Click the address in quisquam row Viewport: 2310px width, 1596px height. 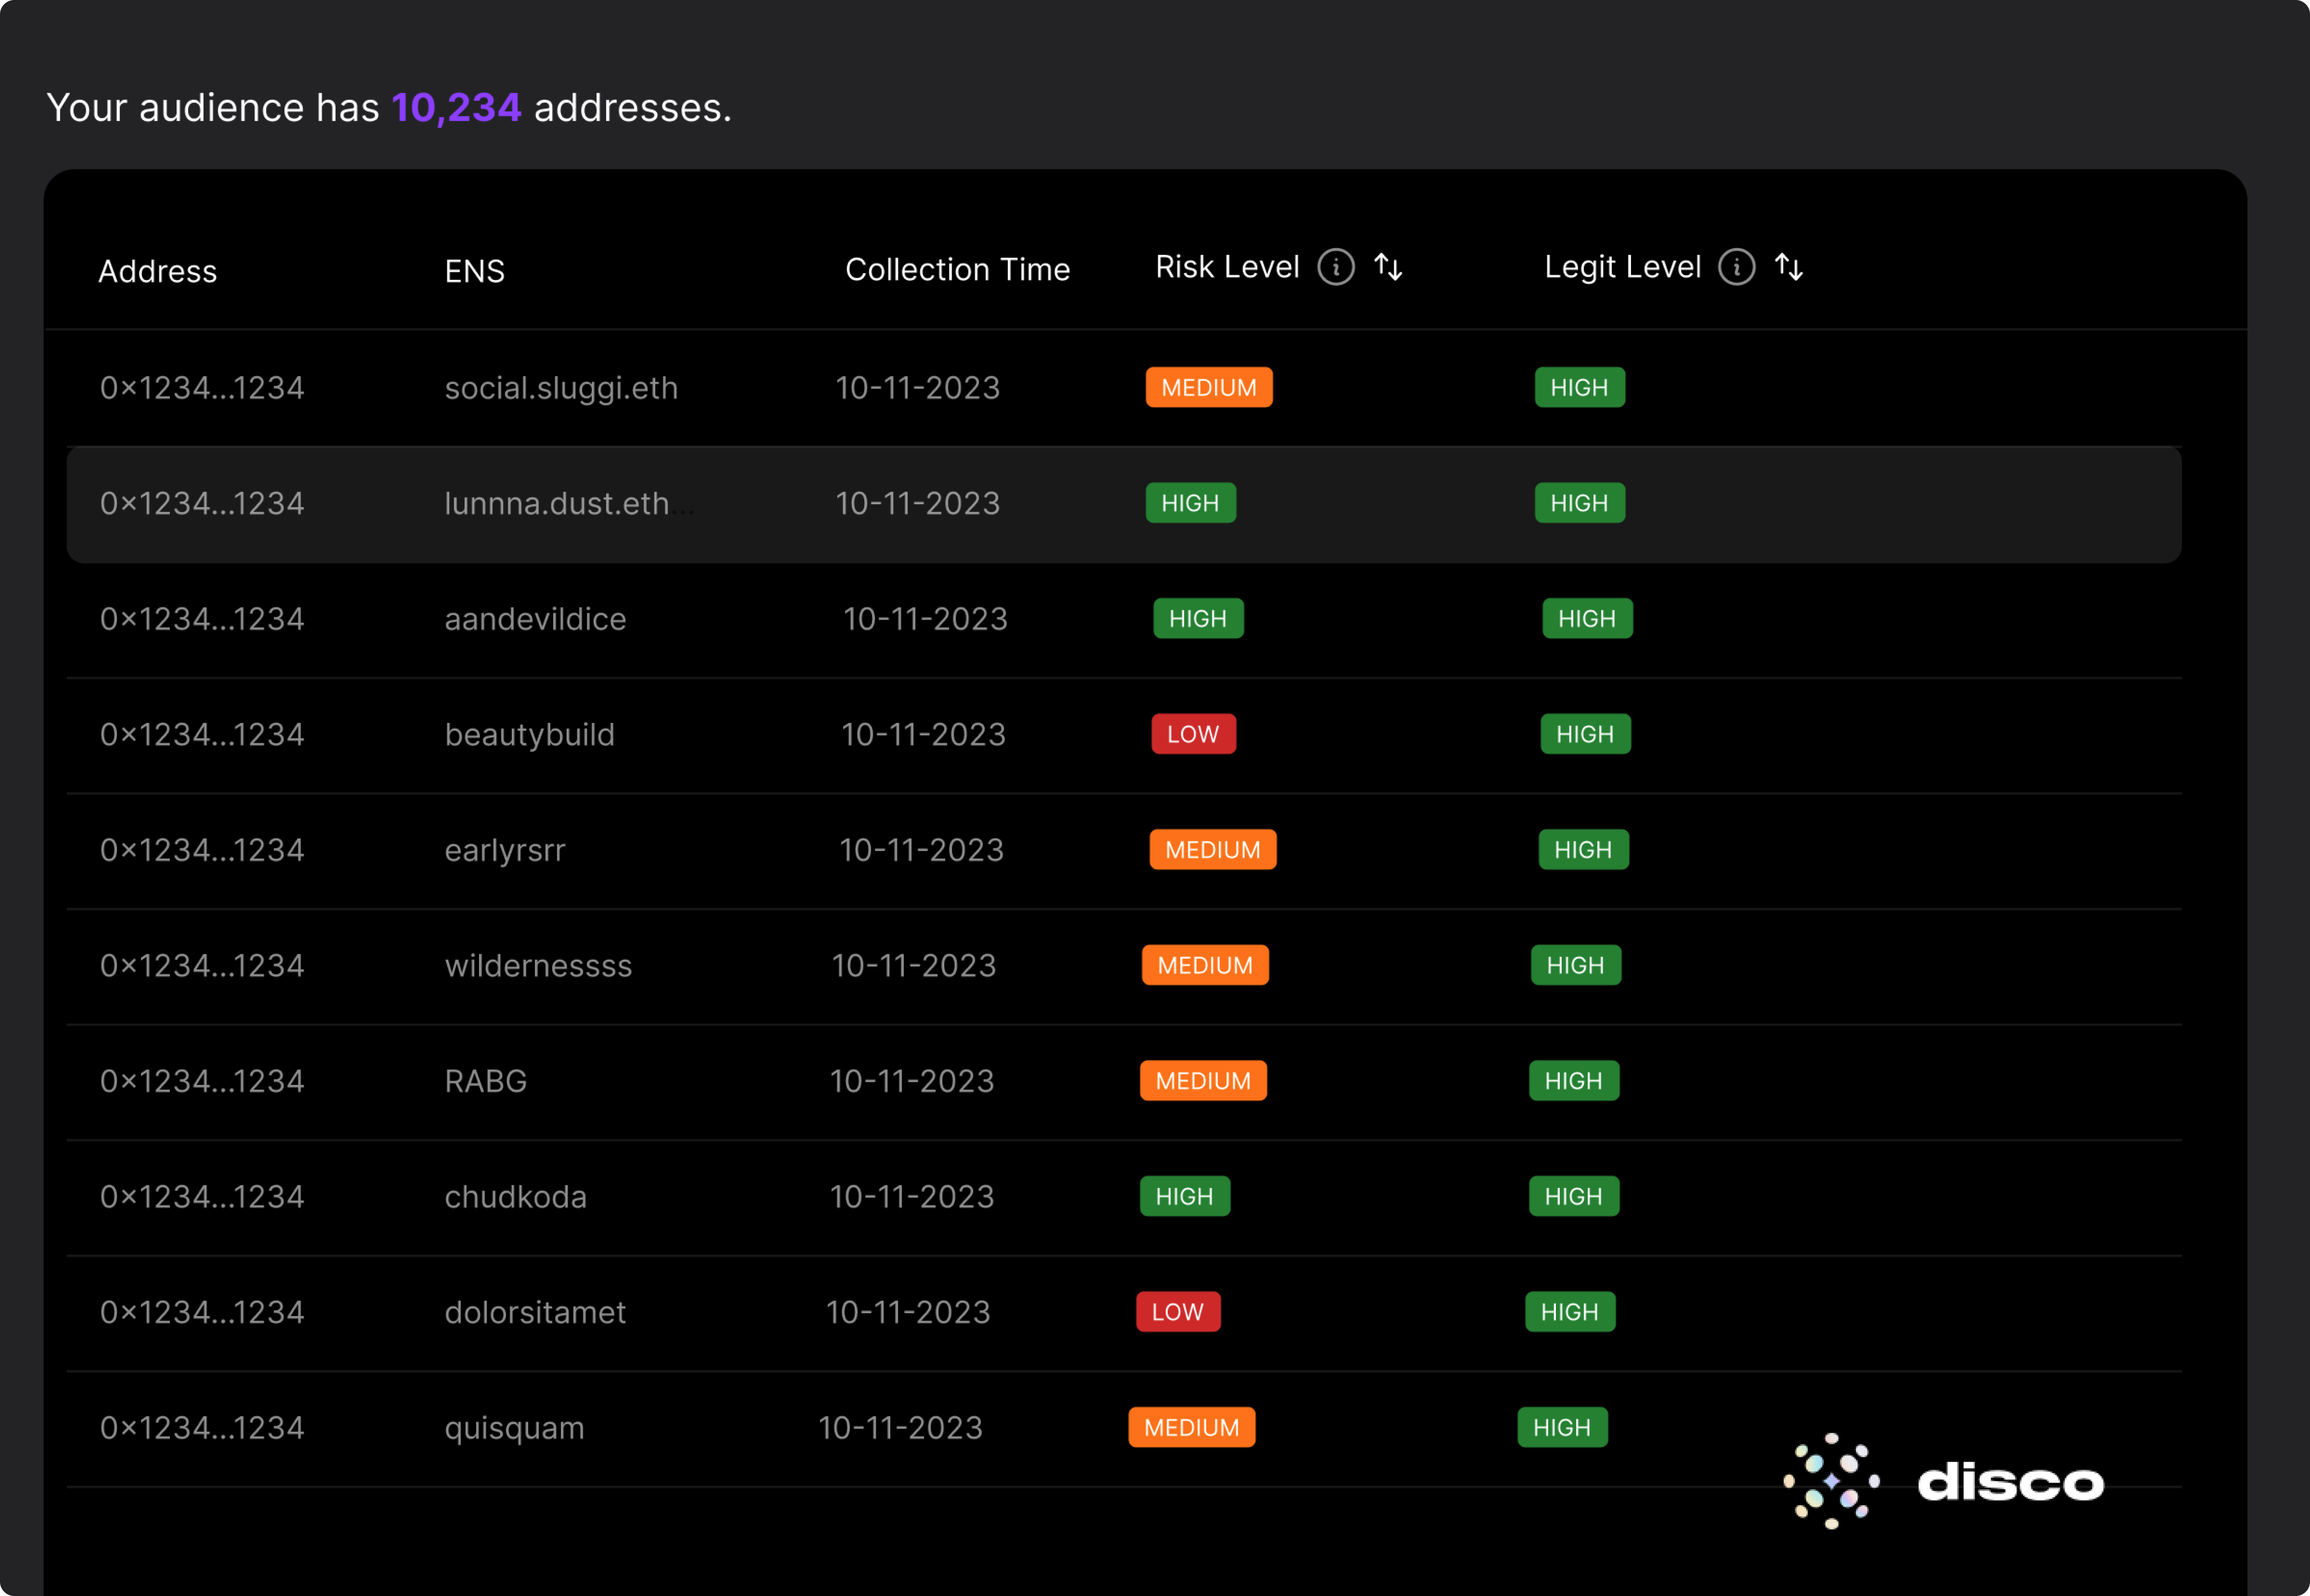[202, 1428]
